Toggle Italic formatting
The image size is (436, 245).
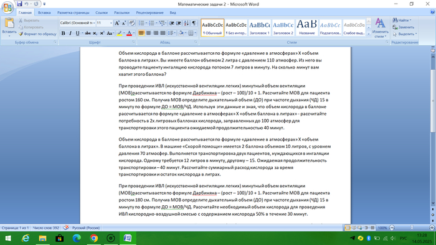pyautogui.click(x=70, y=34)
